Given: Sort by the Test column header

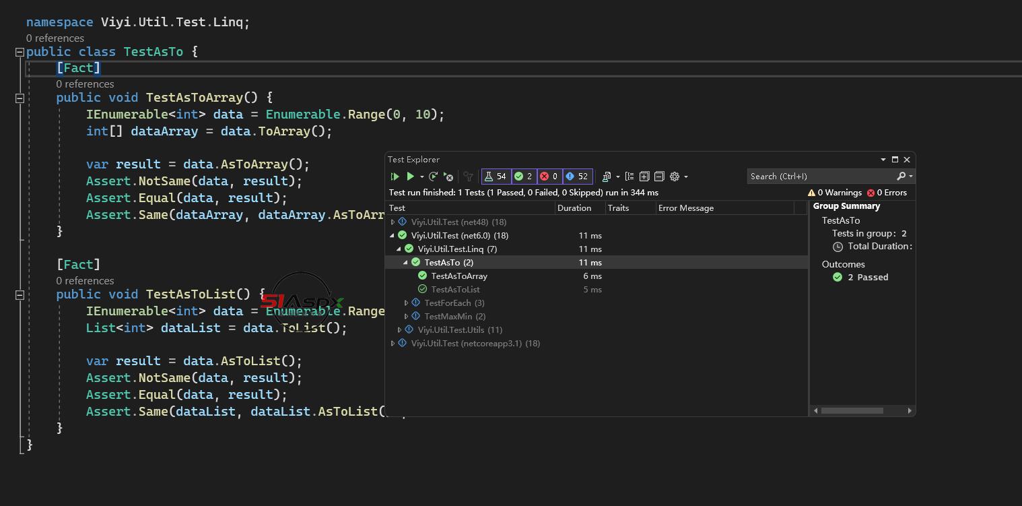Looking at the screenshot, I should point(471,208).
